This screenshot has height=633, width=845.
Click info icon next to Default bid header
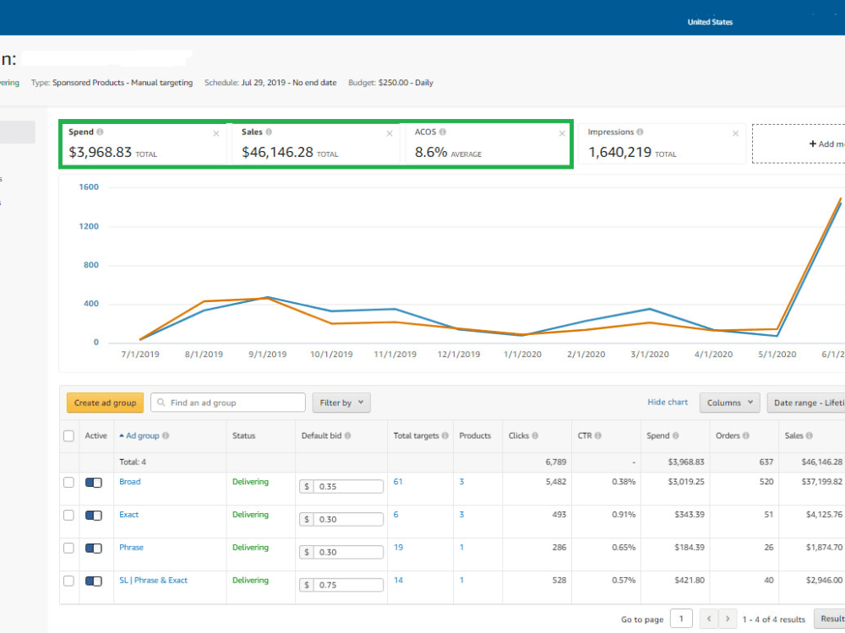click(x=347, y=436)
